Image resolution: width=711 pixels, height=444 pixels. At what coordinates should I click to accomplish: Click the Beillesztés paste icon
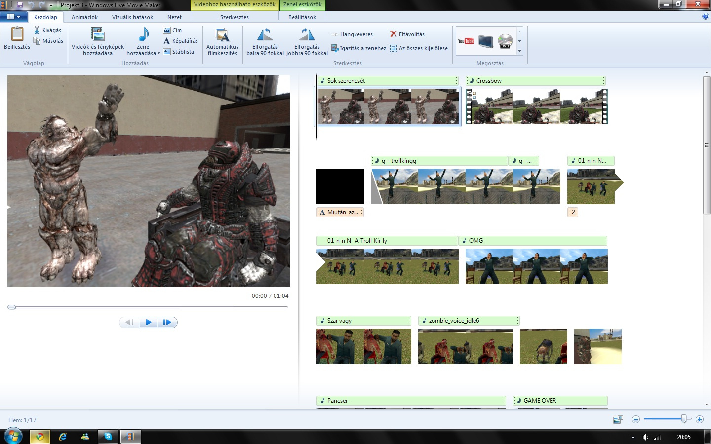click(17, 34)
